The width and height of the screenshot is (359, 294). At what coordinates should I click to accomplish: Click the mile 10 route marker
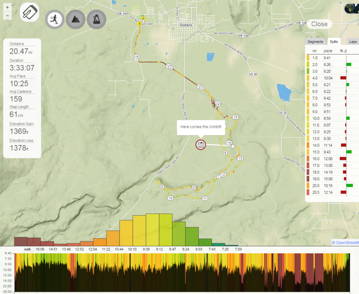171,198
